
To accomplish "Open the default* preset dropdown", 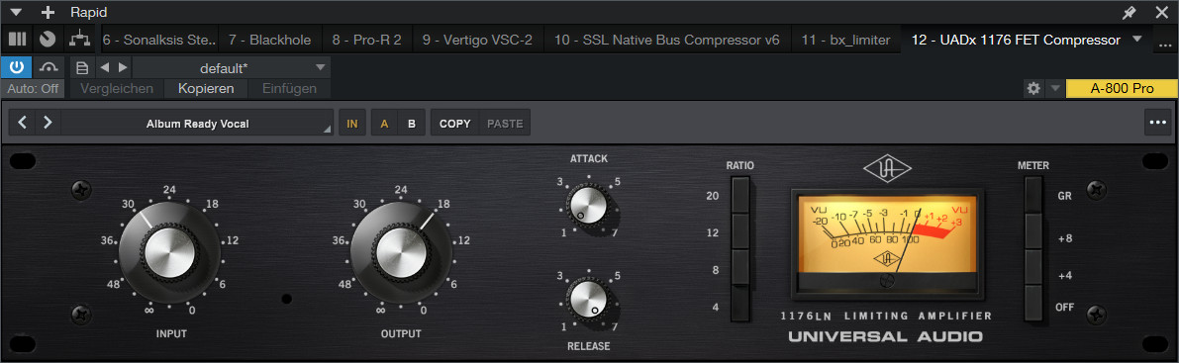I will pyautogui.click(x=232, y=67).
